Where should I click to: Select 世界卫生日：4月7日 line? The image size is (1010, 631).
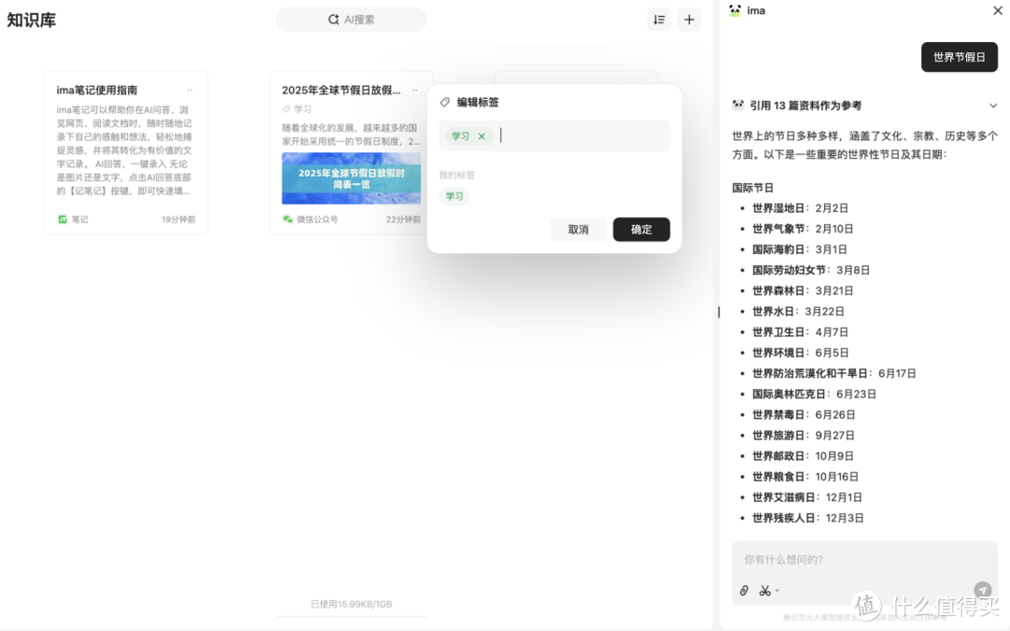[800, 332]
